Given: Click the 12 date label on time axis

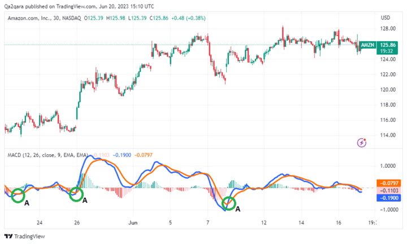Looking at the screenshot, I should tap(264, 223).
